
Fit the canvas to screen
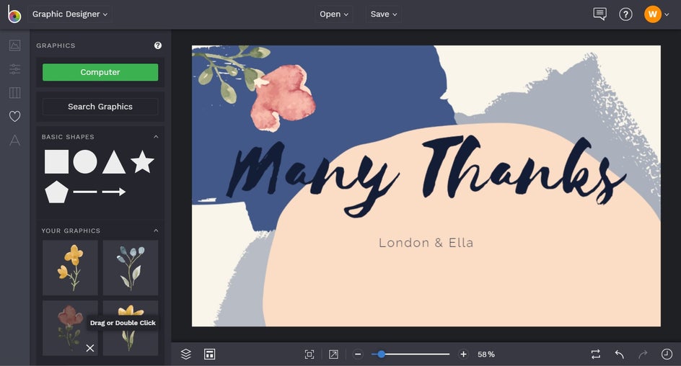[x=309, y=354]
